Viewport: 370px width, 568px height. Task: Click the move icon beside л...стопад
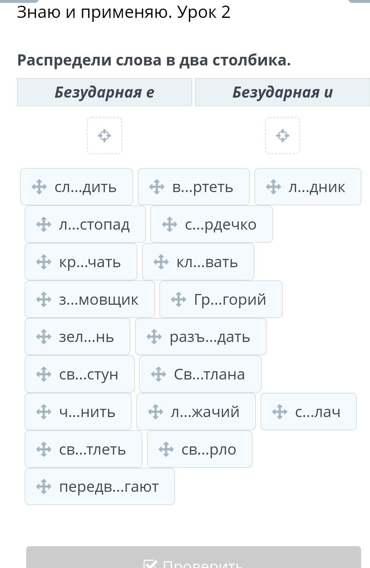44,225
